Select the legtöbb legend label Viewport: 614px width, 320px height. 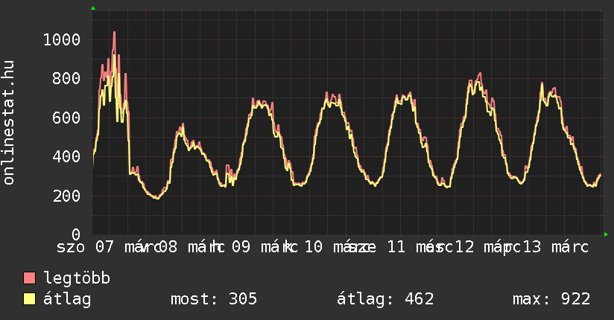click(x=77, y=278)
